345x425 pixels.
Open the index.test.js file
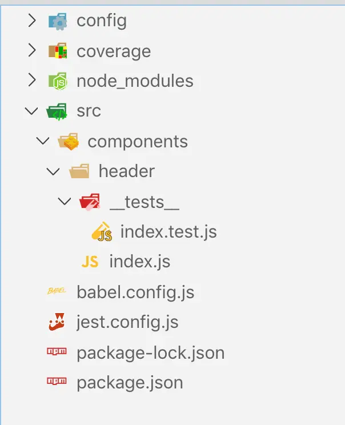(x=169, y=232)
